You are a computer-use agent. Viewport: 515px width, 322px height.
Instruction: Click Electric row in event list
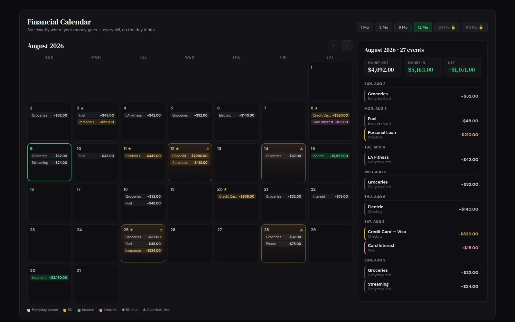click(x=423, y=209)
